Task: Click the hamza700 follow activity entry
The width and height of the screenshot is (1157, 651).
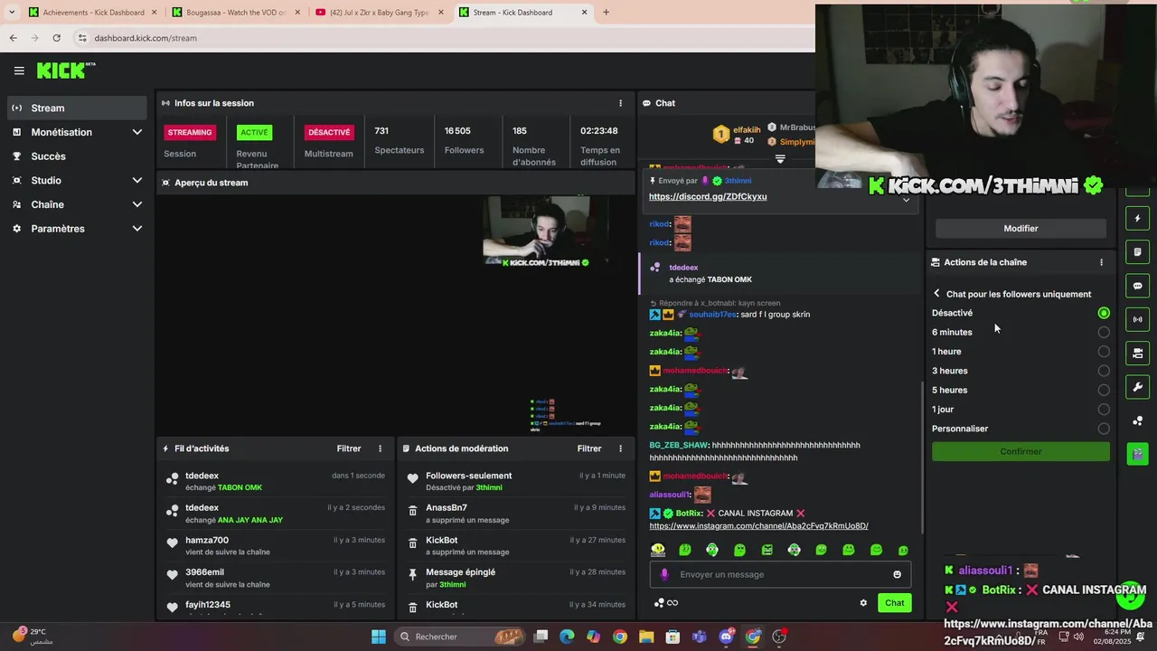Action: coord(276,546)
